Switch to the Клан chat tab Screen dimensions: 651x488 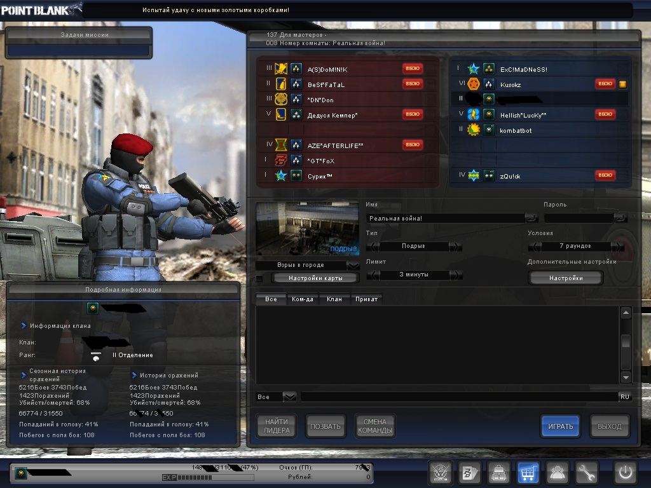pyautogui.click(x=334, y=299)
